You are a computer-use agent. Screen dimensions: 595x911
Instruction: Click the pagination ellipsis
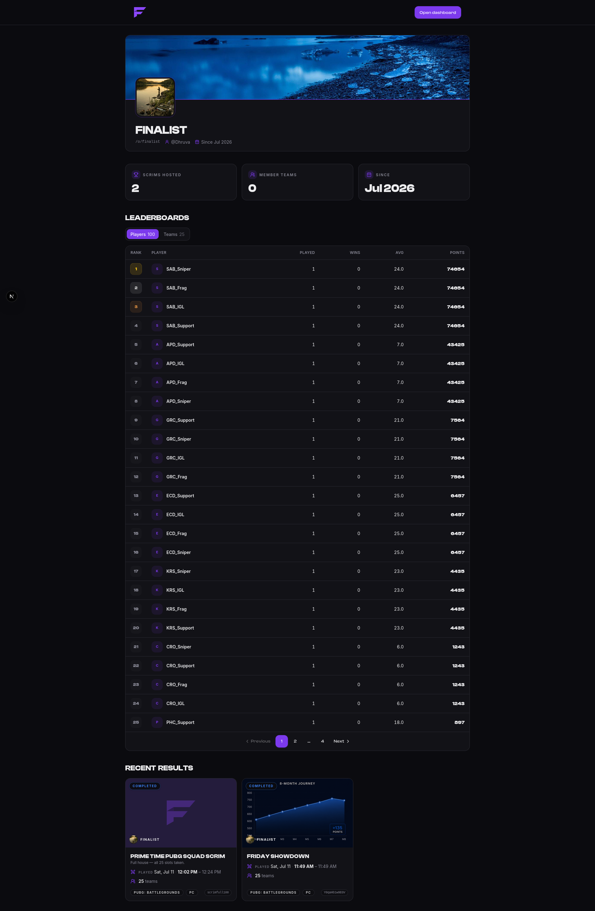309,741
